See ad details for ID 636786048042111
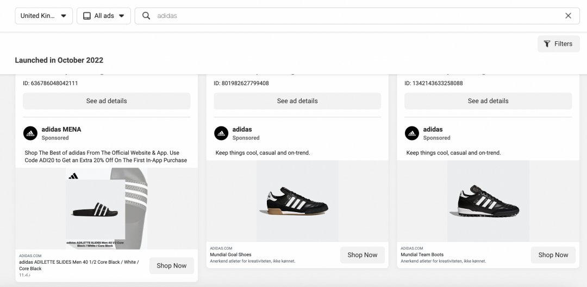The height and width of the screenshot is (287, 587). pos(107,101)
